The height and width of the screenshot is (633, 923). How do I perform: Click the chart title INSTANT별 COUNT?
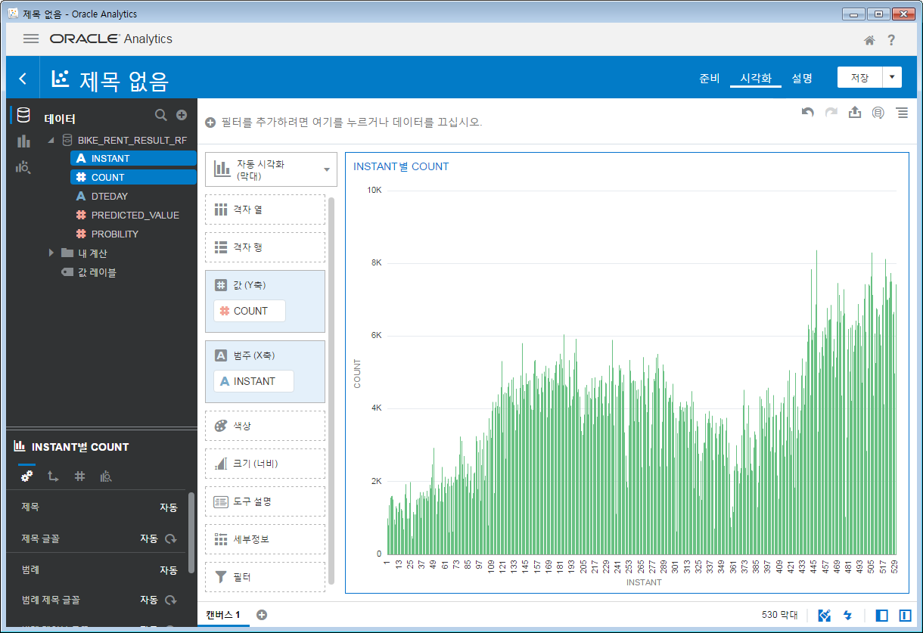pos(401,166)
